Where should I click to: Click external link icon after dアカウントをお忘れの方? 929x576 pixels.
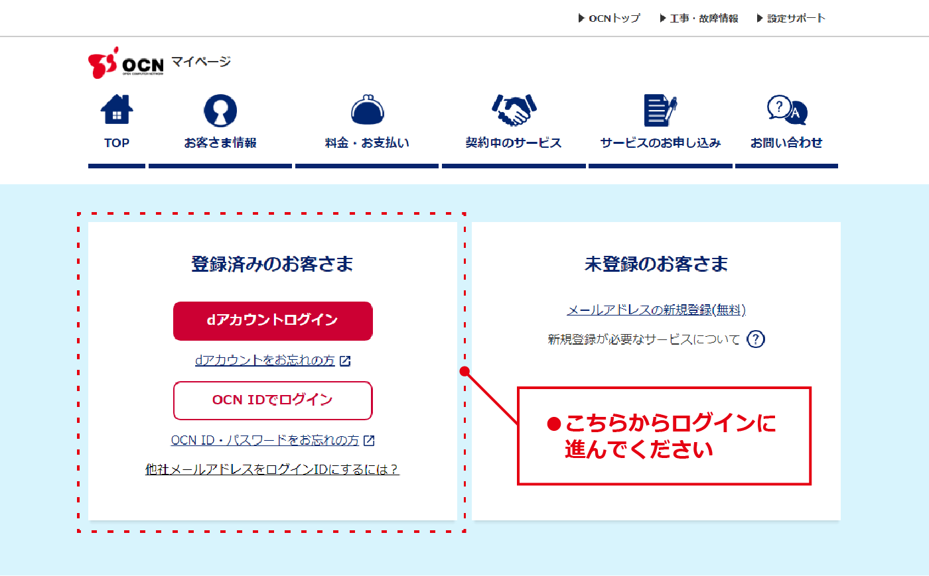pyautogui.click(x=345, y=361)
